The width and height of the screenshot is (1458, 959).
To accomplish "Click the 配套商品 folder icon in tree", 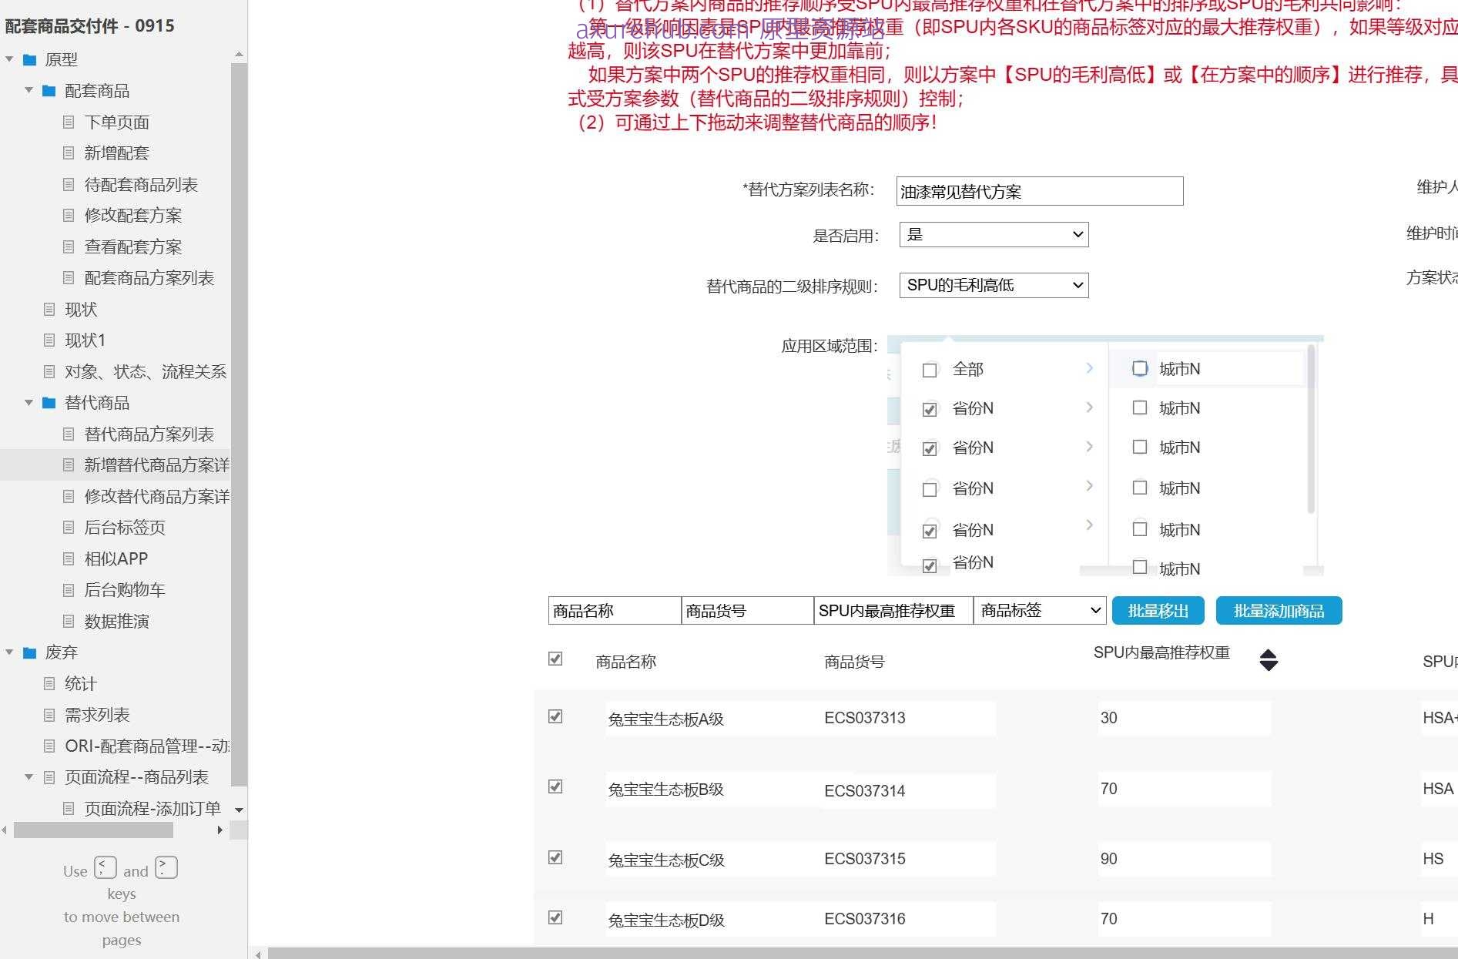I will click(49, 91).
